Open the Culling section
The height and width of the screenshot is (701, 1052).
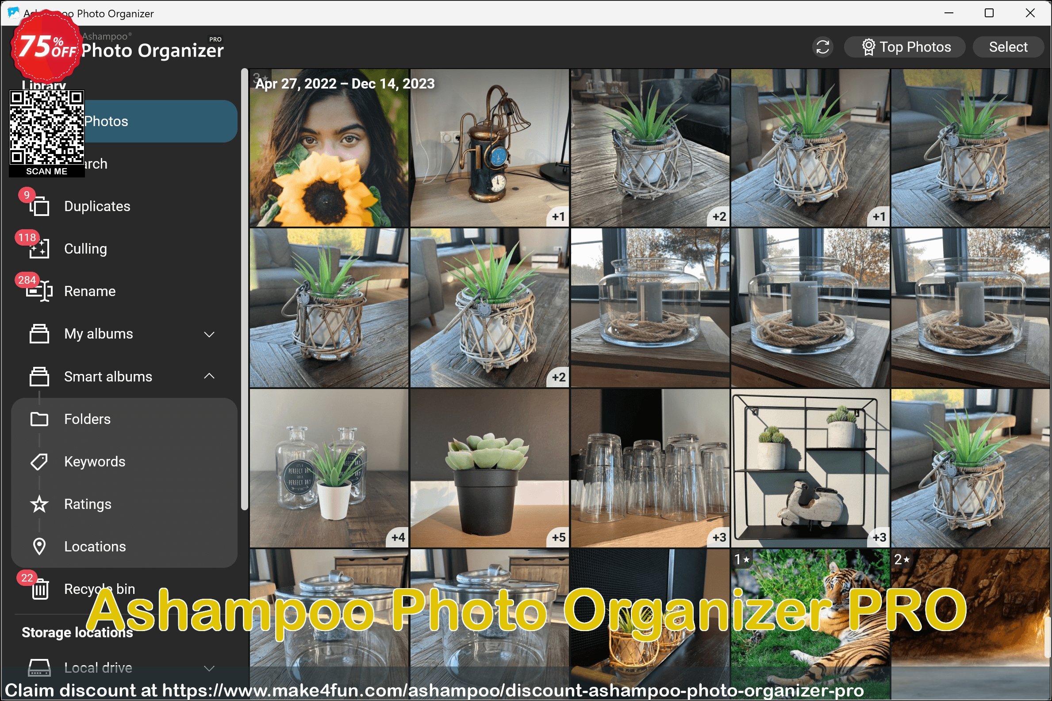(125, 249)
